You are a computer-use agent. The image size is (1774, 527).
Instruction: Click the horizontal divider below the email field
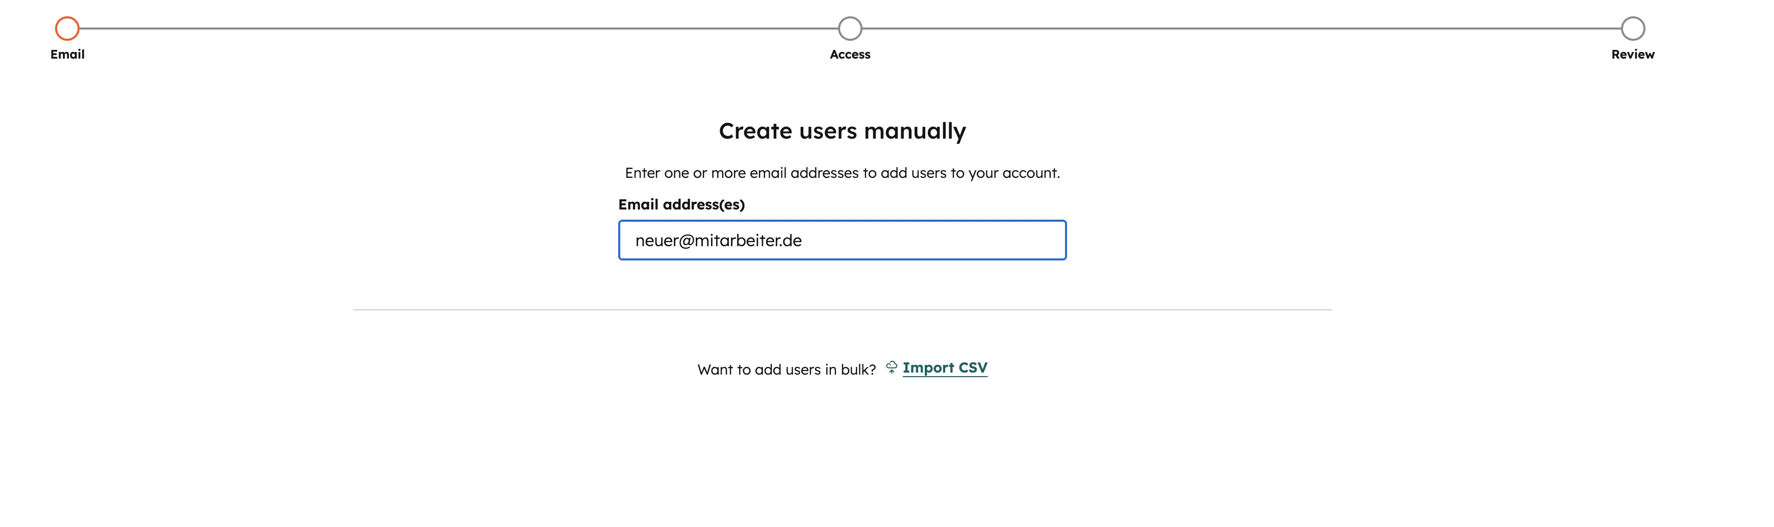pyautogui.click(x=843, y=310)
